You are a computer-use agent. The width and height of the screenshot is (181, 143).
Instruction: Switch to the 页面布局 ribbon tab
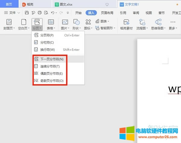pos(107,13)
